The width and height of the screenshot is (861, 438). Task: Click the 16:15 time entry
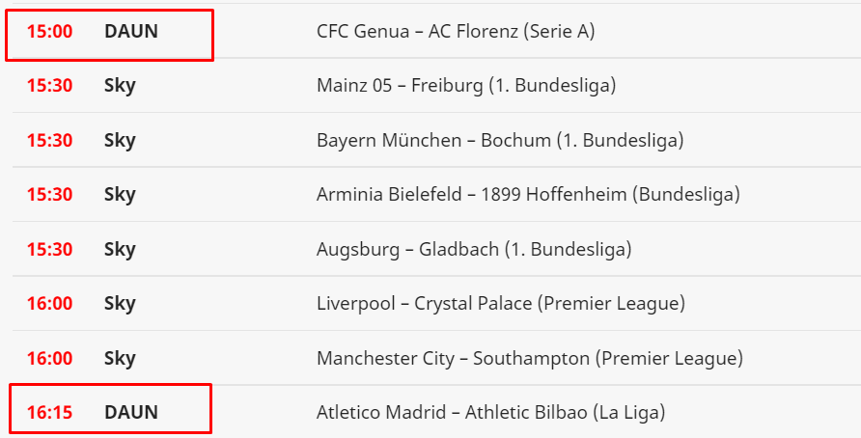coord(49,412)
